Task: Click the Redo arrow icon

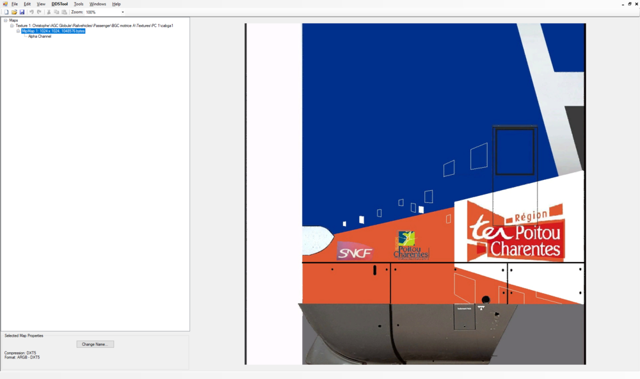Action: point(39,12)
